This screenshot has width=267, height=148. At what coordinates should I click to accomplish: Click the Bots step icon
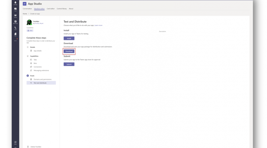[31, 63]
